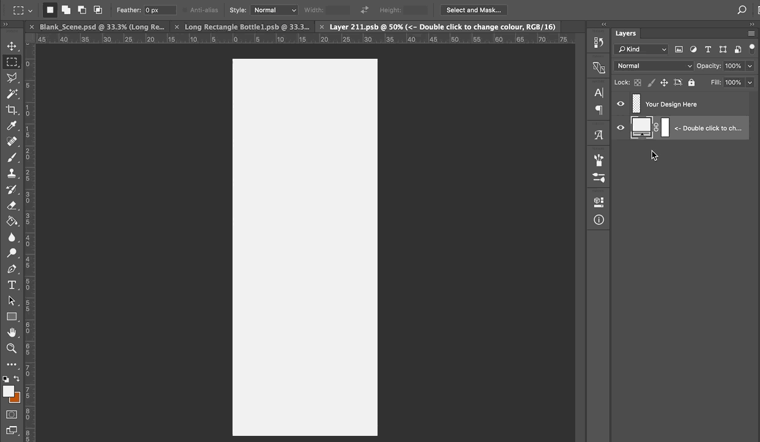The image size is (760, 442).
Task: Choose Subtract from selection mode
Action: (82, 10)
